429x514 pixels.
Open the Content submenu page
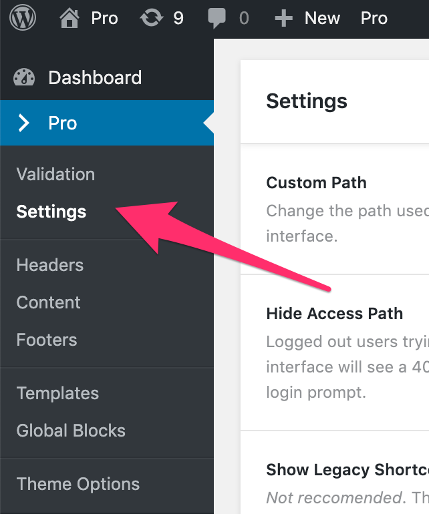point(49,302)
